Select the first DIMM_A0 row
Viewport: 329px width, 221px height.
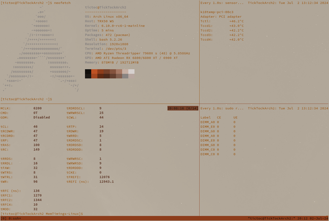(218, 122)
